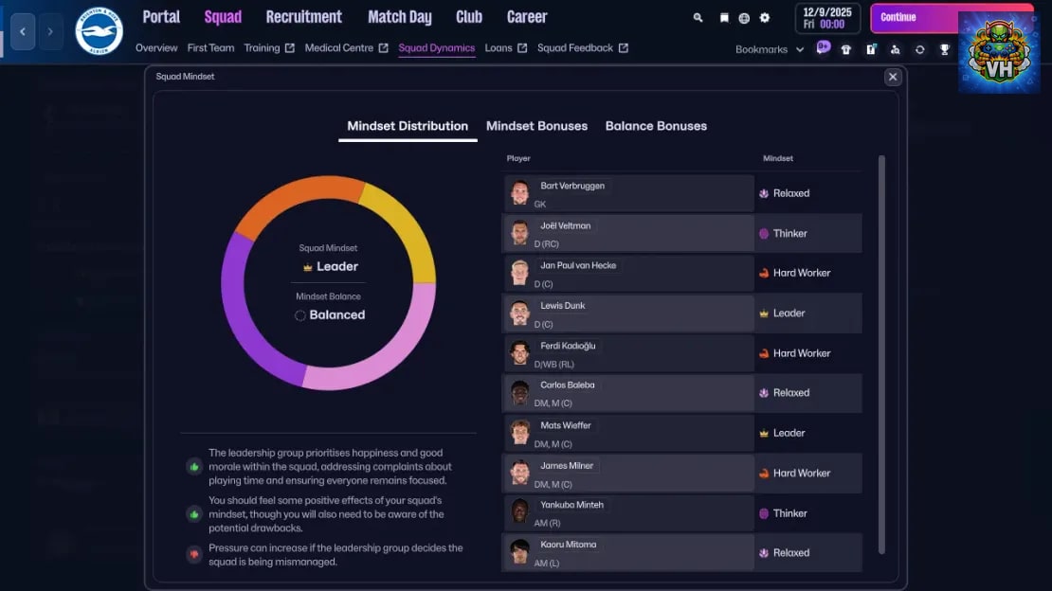Open the messages bubble with 9+ badge
1052x591 pixels.
(824, 47)
